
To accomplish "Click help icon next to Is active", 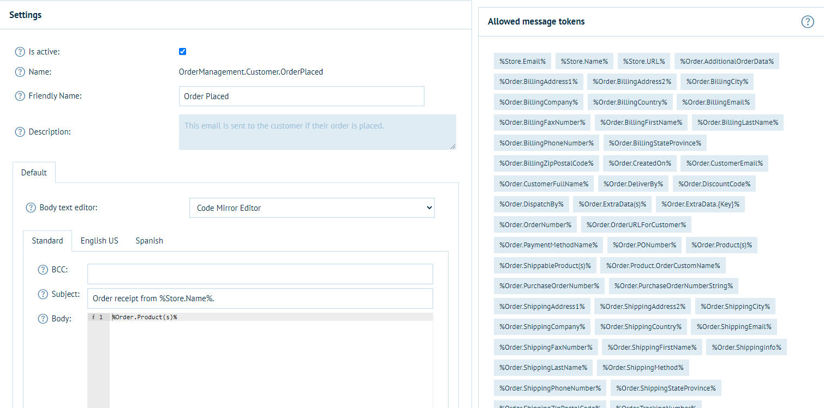I will 20,52.
